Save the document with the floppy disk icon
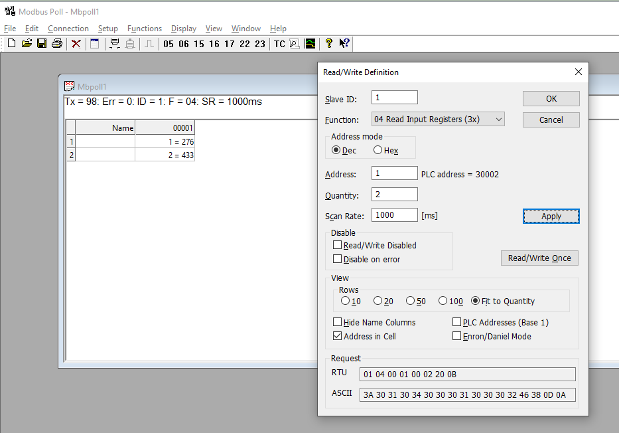619x433 pixels. [41, 43]
